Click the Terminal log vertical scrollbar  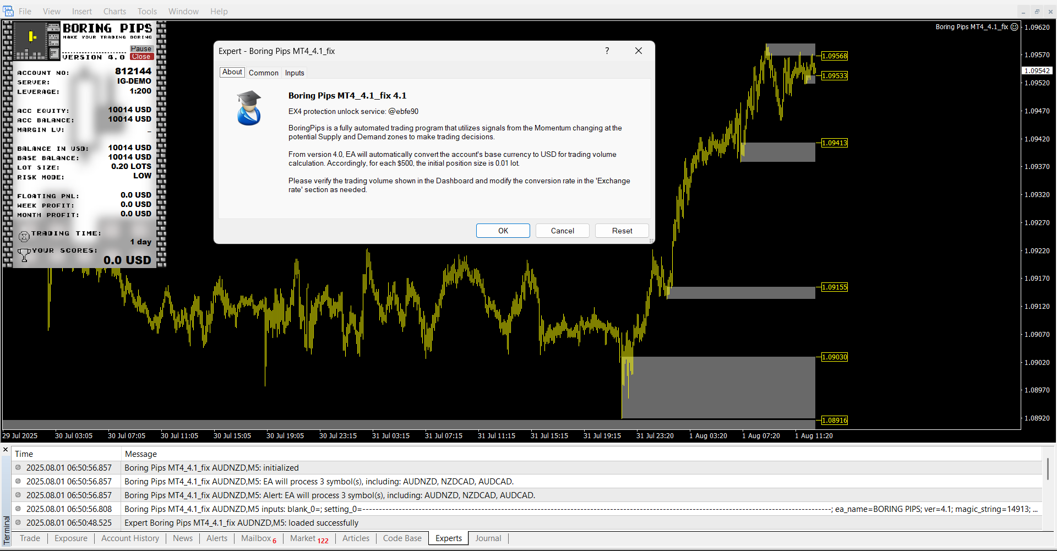pyautogui.click(x=1047, y=469)
